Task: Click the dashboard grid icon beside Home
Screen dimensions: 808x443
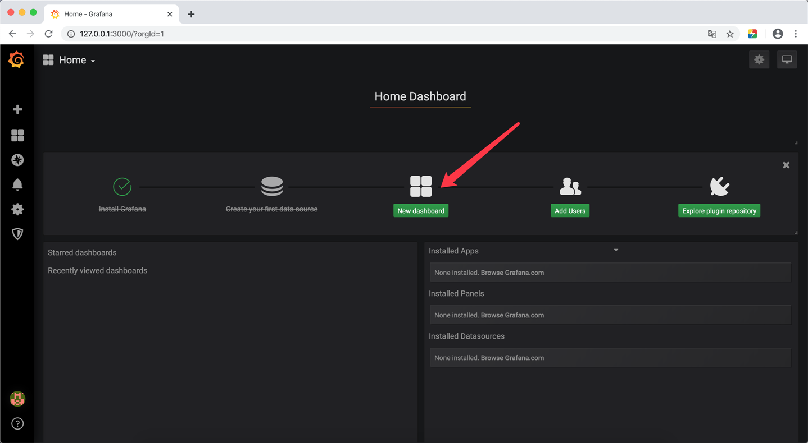Action: [x=48, y=60]
